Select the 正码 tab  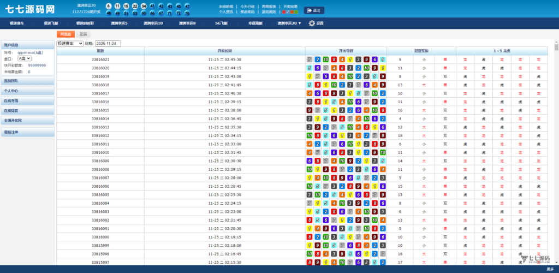[83, 34]
